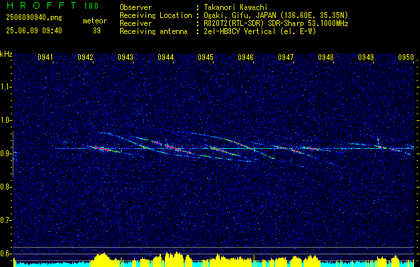The height and width of the screenshot is (267, 420).
Task: Click the 1.1 kHz axis label
Action: tap(5, 87)
